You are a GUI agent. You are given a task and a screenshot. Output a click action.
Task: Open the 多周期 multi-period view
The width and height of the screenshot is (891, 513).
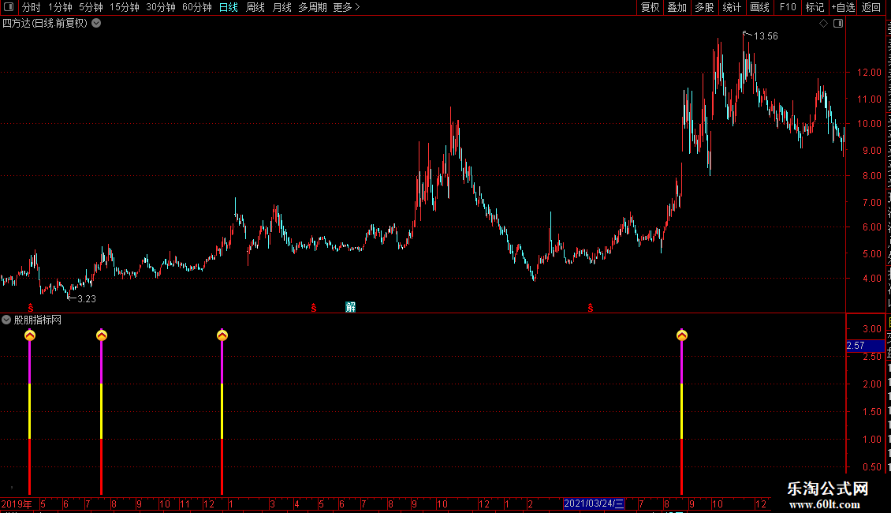pos(312,7)
